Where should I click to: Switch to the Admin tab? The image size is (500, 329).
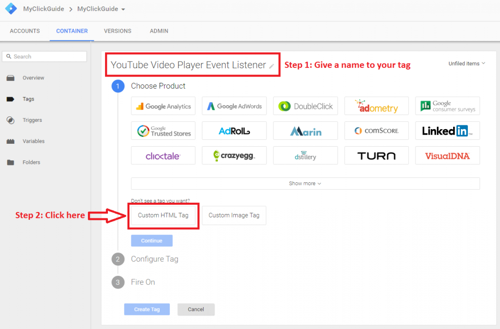pyautogui.click(x=159, y=31)
